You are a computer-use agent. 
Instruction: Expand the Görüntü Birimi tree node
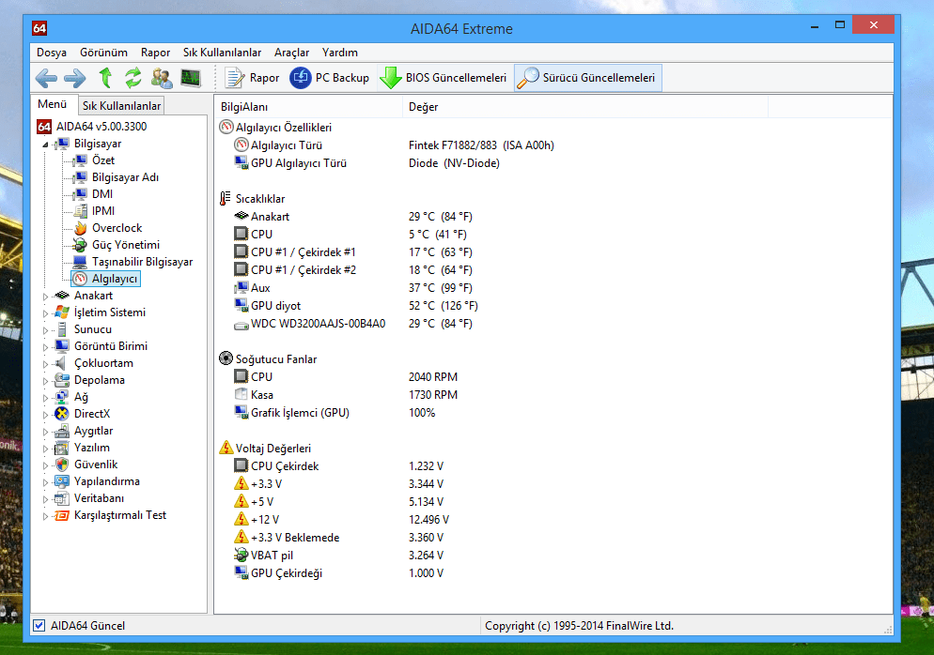tap(45, 346)
